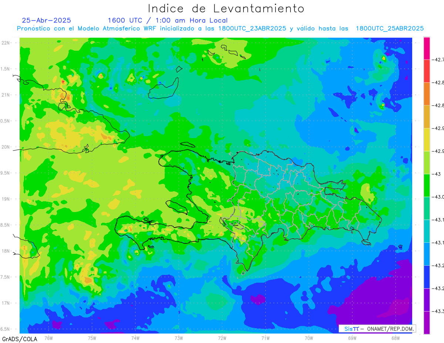The width and height of the screenshot is (444, 343).
Task: Pick the orange swatch in the color bar
Action: pos(427,94)
